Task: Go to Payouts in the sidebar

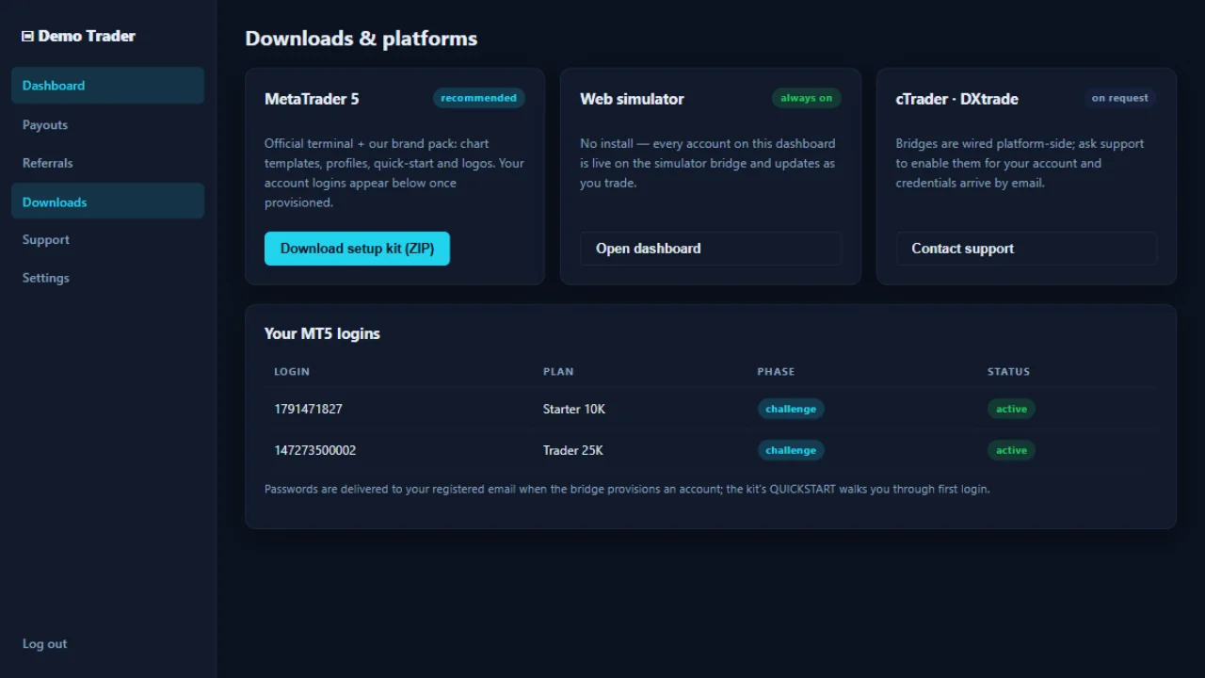Action: pos(107,124)
